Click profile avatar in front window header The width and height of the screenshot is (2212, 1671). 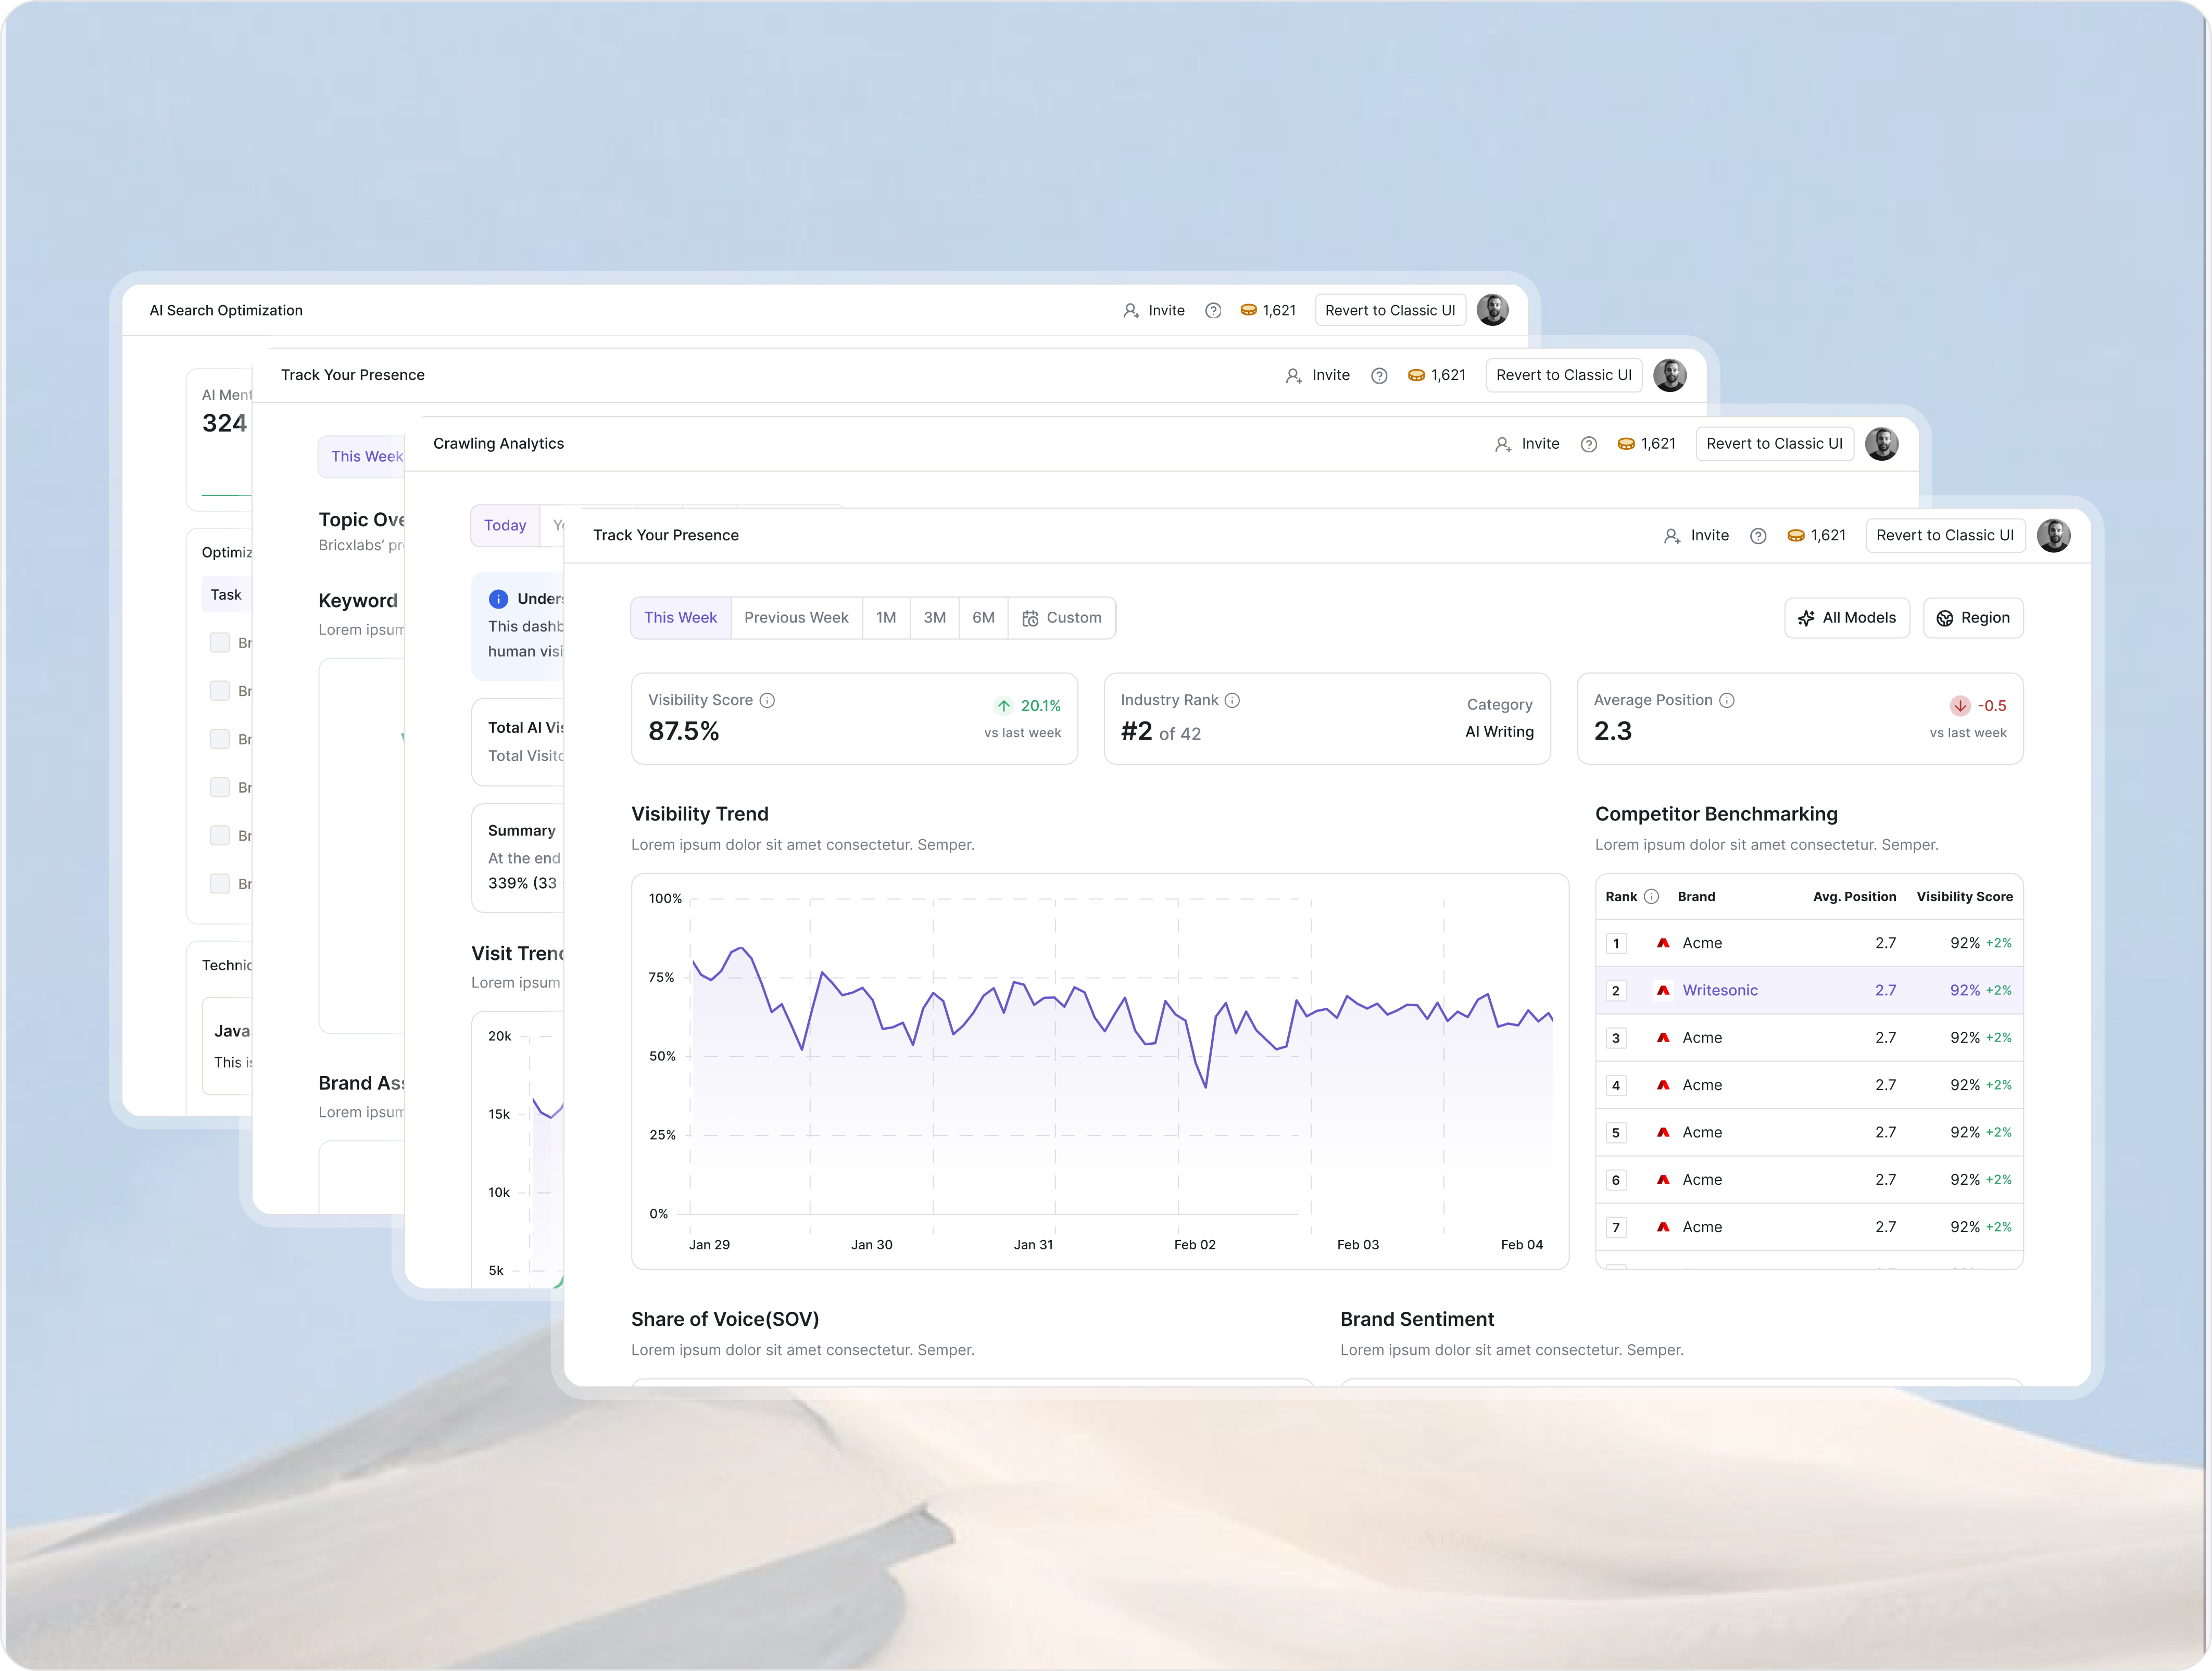pos(2053,536)
